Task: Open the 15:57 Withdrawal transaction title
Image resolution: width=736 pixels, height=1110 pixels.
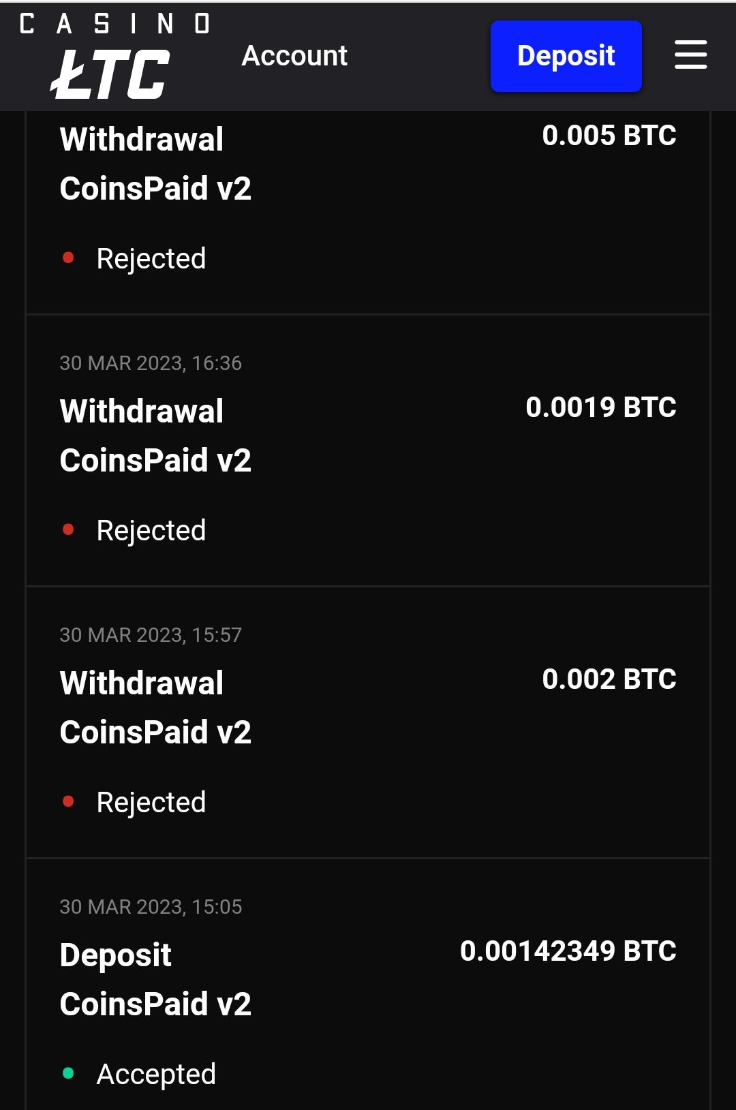Action: 142,683
